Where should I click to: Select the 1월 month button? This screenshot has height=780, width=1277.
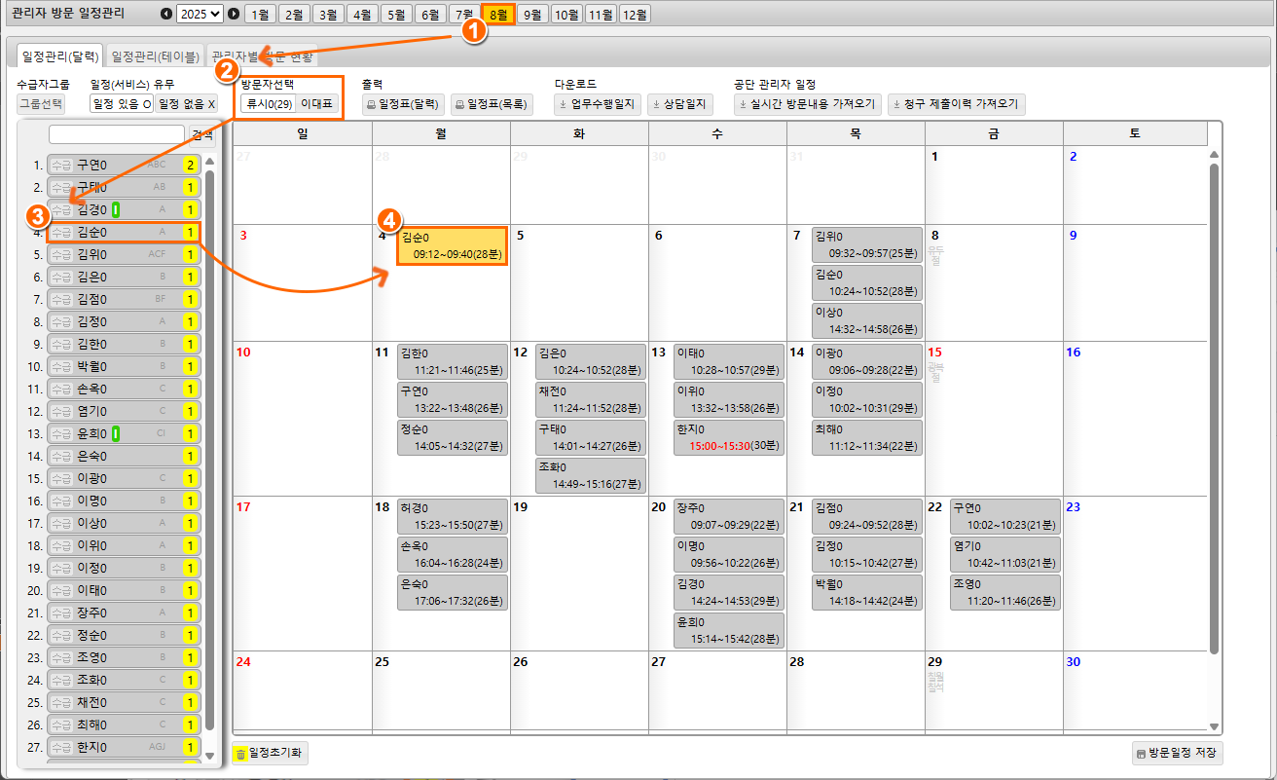tap(259, 14)
